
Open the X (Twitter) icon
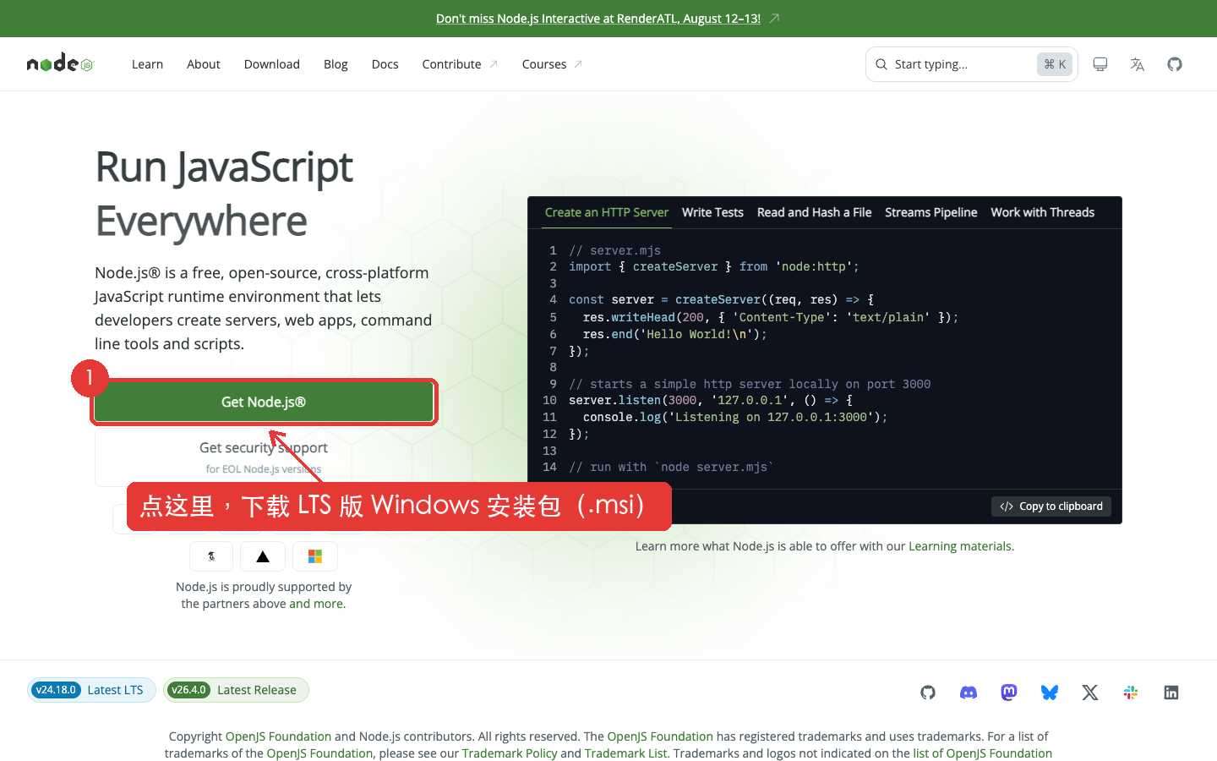point(1090,693)
